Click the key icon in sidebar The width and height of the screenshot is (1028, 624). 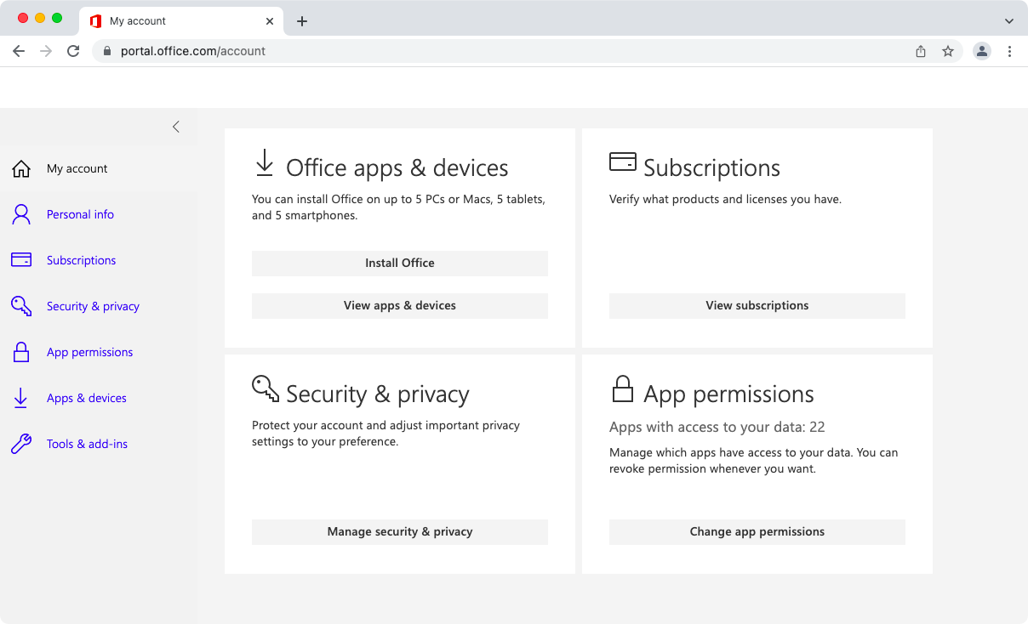click(x=21, y=306)
